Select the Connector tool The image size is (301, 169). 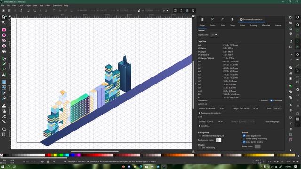[4, 122]
